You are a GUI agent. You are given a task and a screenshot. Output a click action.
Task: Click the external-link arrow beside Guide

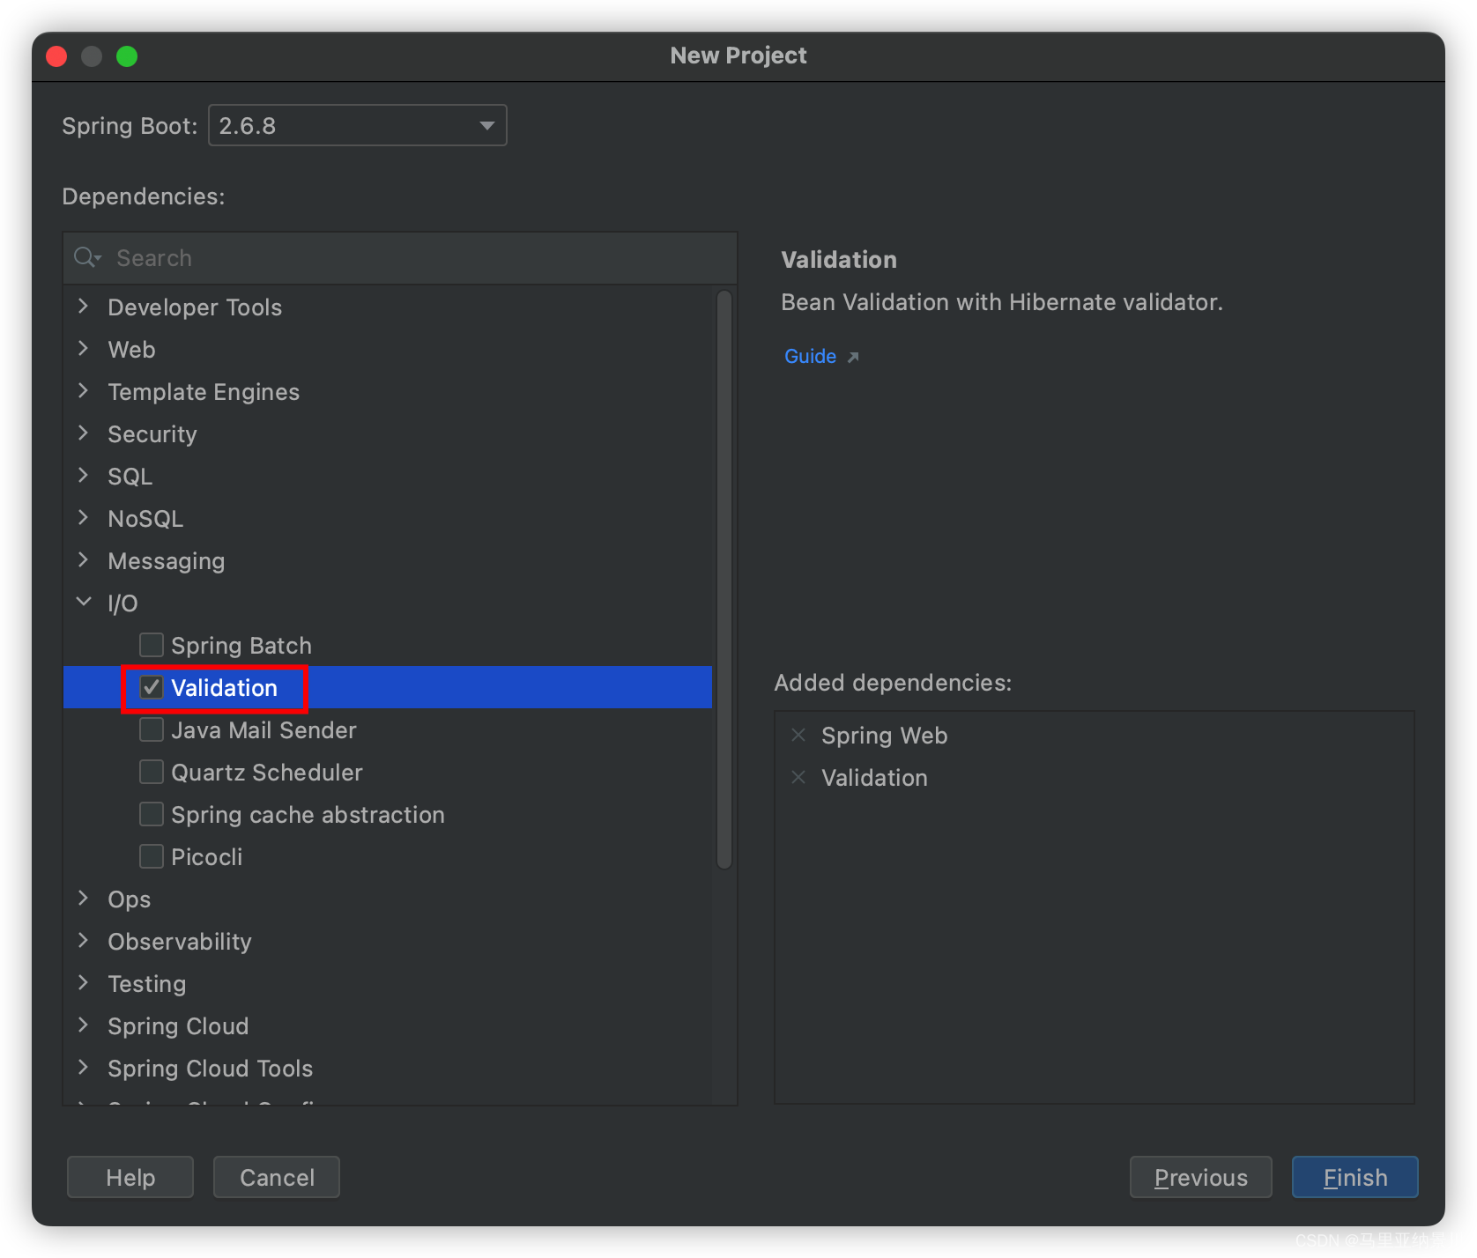pyautogui.click(x=853, y=356)
